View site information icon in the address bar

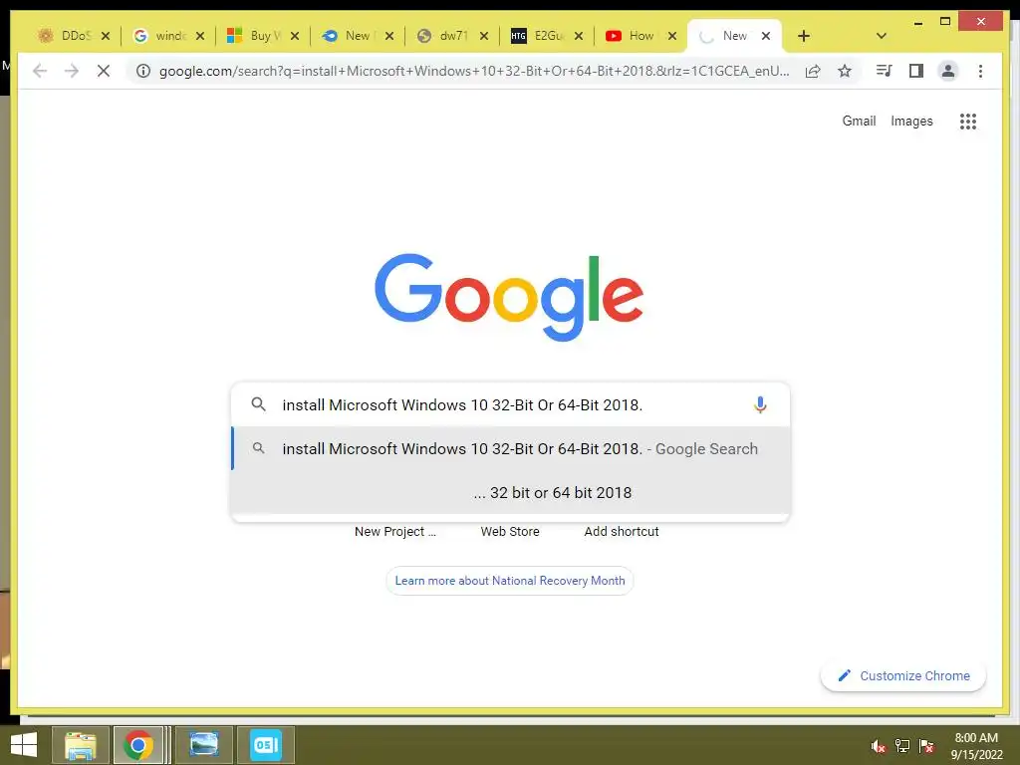143,71
